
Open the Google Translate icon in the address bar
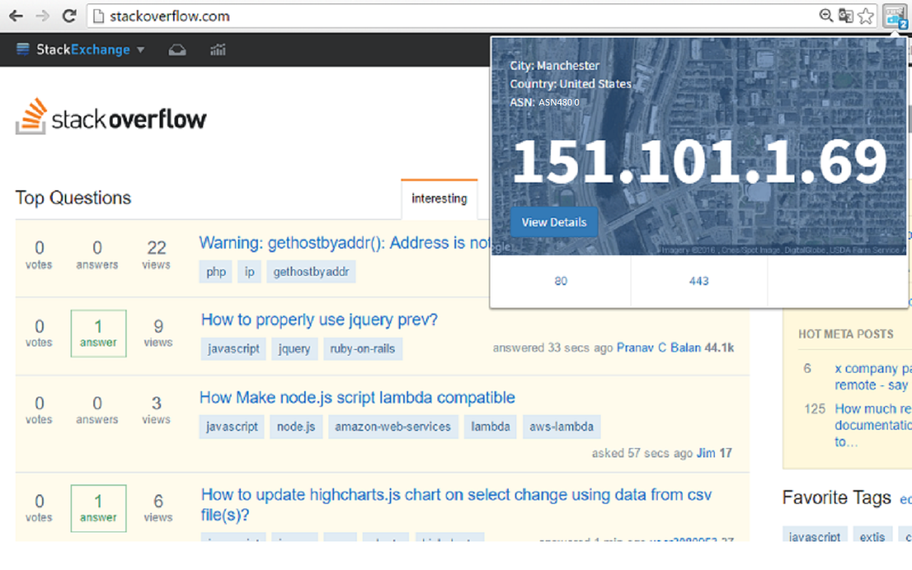(x=846, y=16)
